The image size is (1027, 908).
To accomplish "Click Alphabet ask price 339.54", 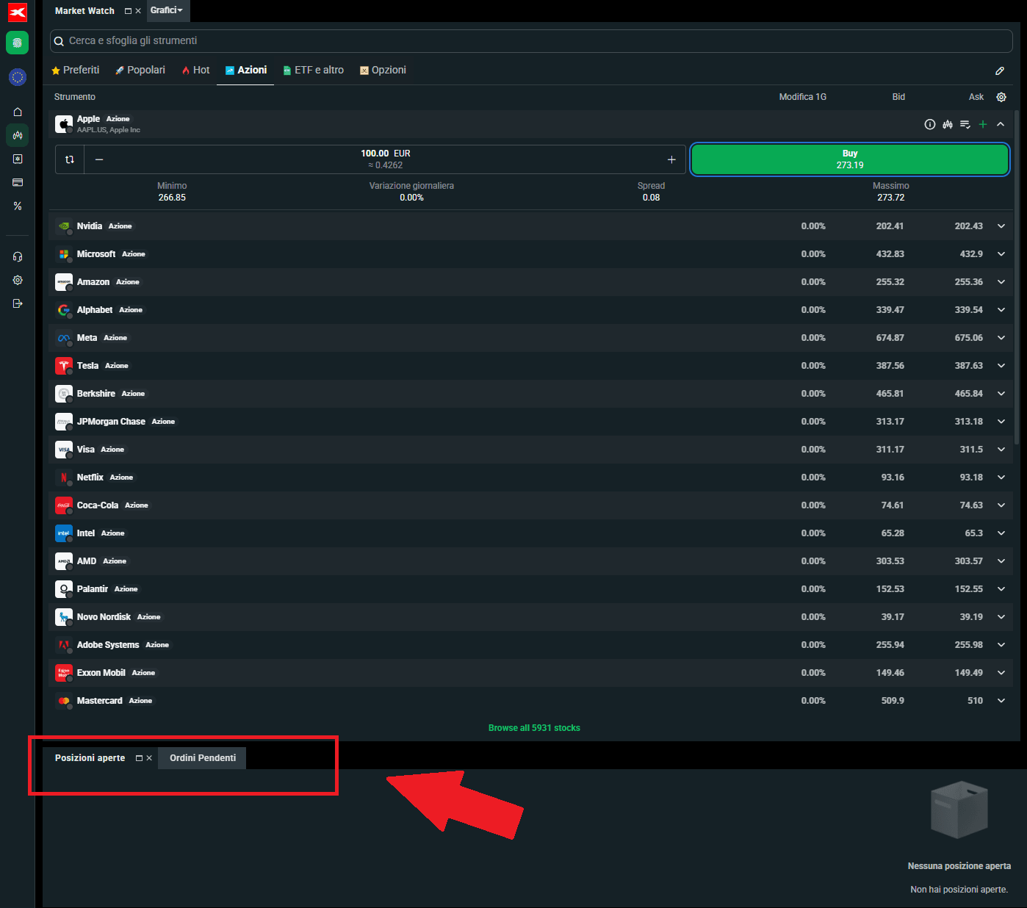I will pyautogui.click(x=968, y=310).
